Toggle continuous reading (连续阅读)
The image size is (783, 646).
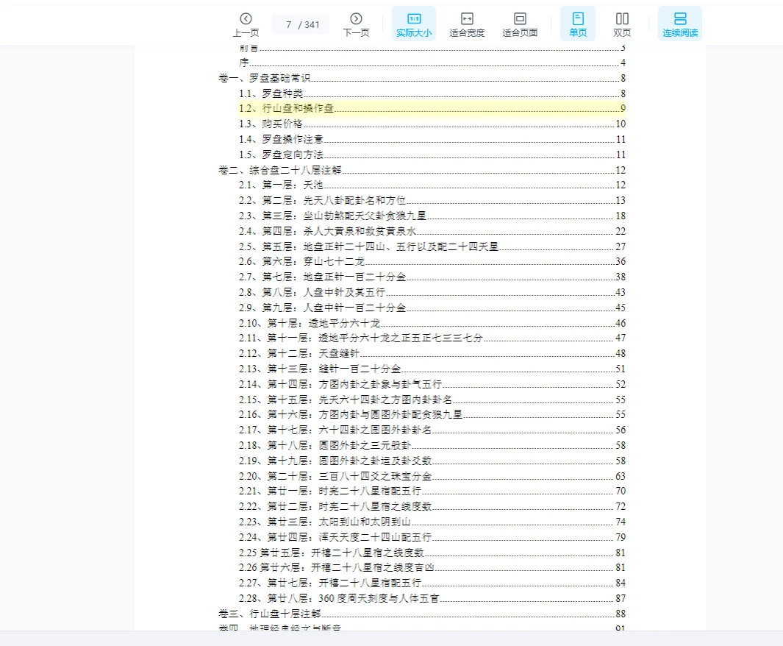[680, 24]
